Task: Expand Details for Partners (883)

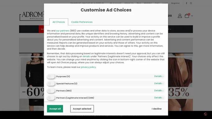Action: tap(159, 90)
